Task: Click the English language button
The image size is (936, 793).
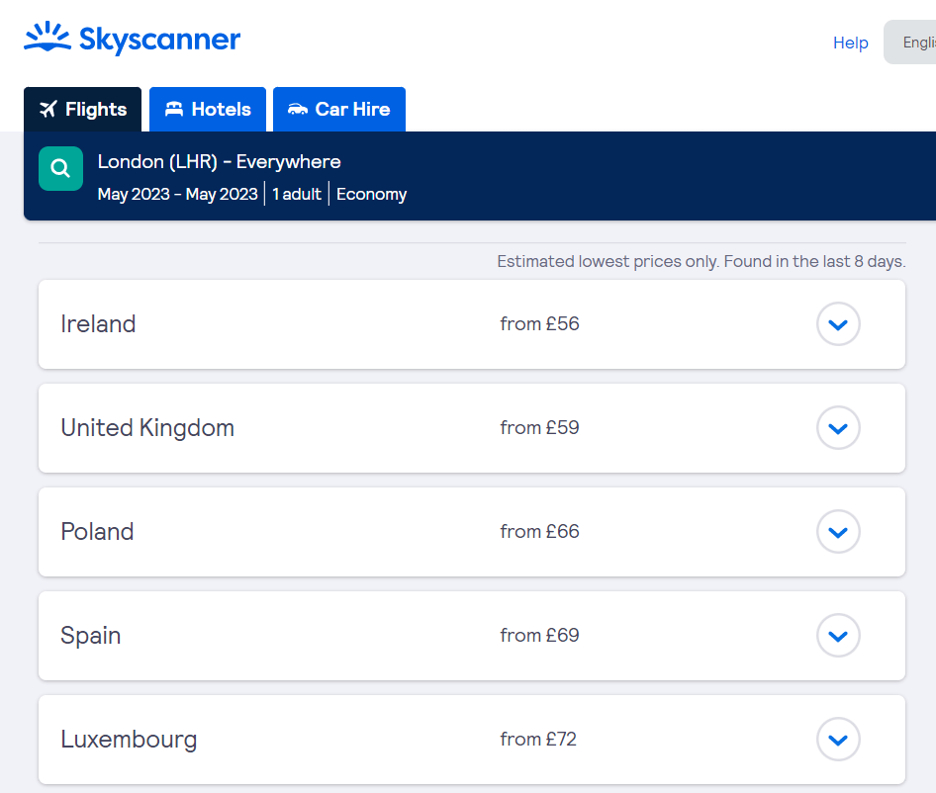Action: [917, 43]
